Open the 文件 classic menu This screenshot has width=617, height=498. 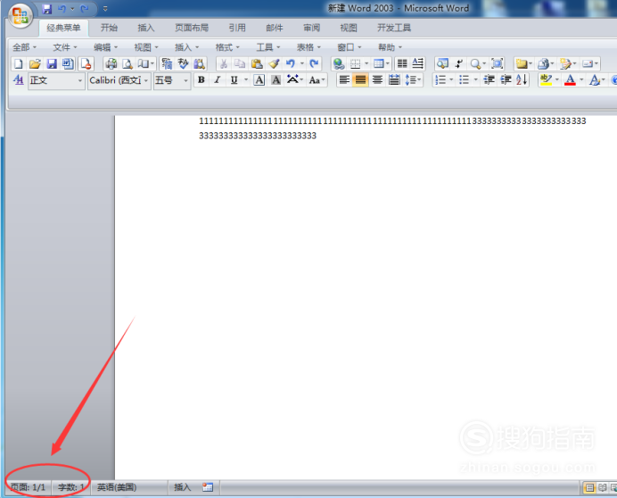[65, 47]
